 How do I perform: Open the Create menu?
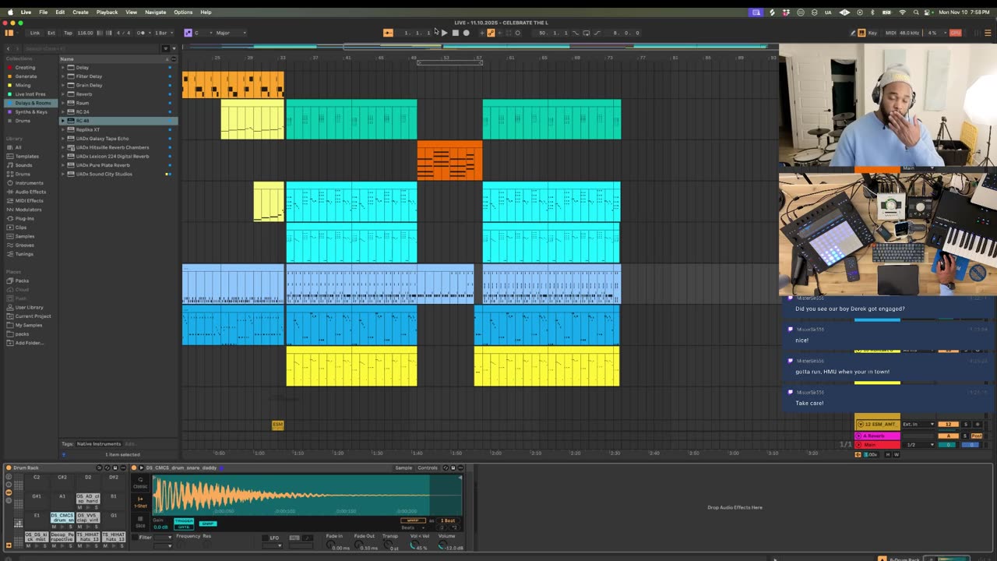tap(80, 12)
